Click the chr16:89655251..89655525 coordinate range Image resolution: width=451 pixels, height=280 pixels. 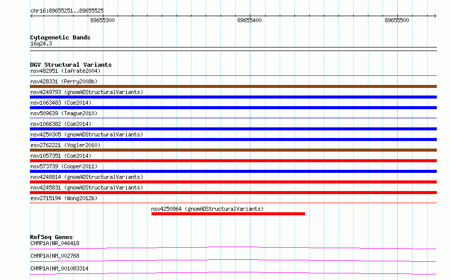click(67, 11)
